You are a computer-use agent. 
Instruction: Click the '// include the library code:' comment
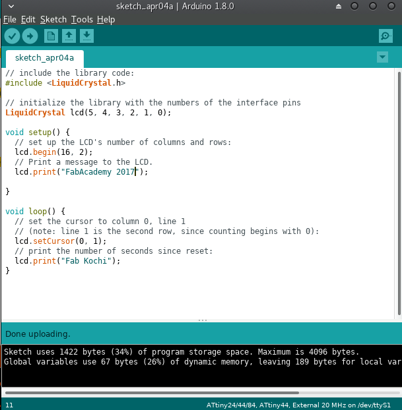tap(70, 73)
